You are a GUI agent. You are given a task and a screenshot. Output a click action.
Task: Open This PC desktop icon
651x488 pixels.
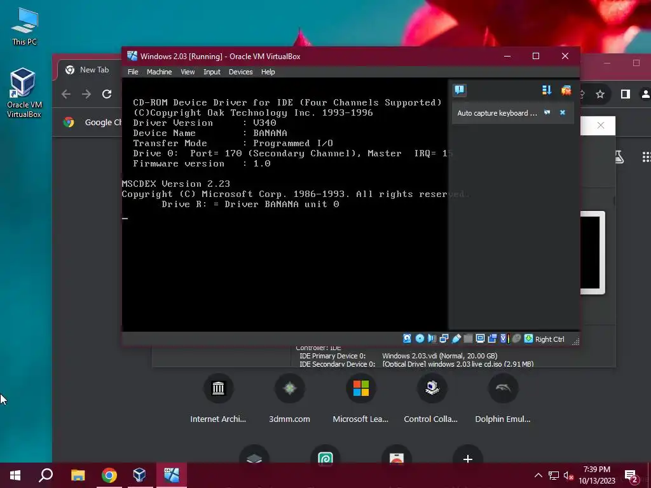tap(24, 27)
